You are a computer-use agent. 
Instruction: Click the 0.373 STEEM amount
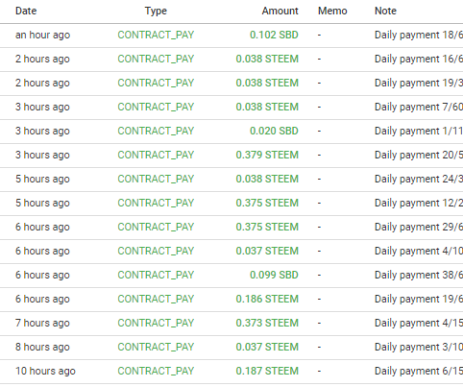tap(267, 323)
